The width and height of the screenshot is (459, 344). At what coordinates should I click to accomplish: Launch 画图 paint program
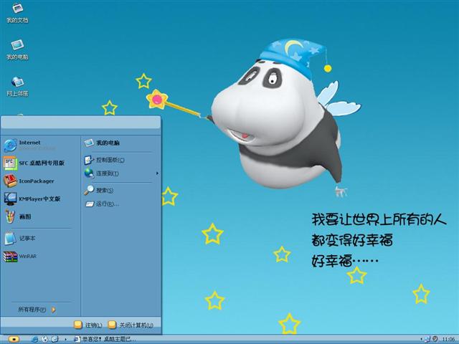pyautogui.click(x=17, y=216)
